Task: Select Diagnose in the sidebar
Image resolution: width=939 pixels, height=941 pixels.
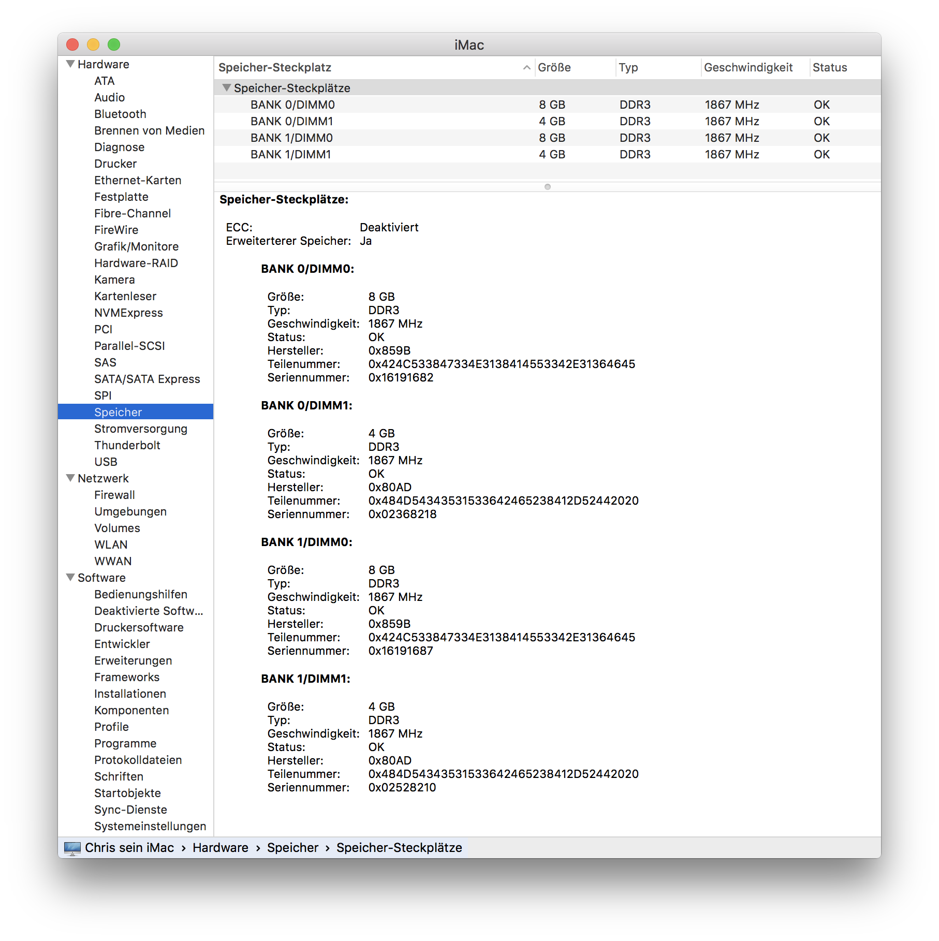Action: (x=120, y=147)
